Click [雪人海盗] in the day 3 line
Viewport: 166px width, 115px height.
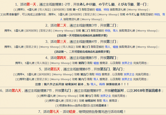68,47
